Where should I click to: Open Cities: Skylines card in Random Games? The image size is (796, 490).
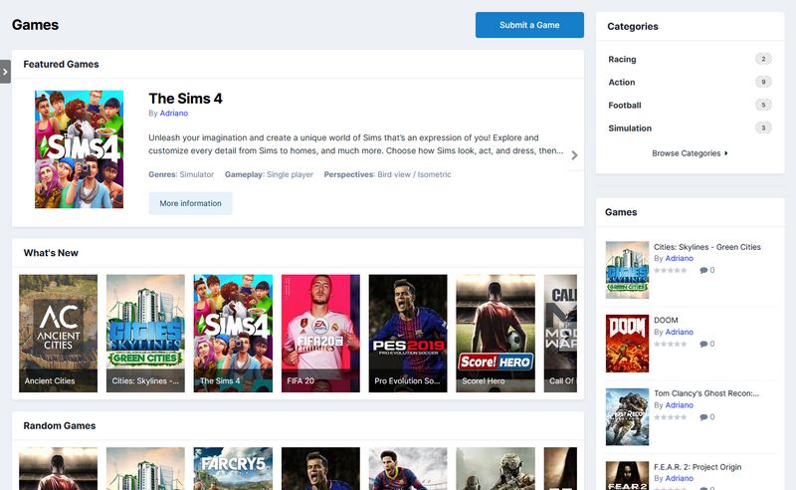[x=145, y=469]
